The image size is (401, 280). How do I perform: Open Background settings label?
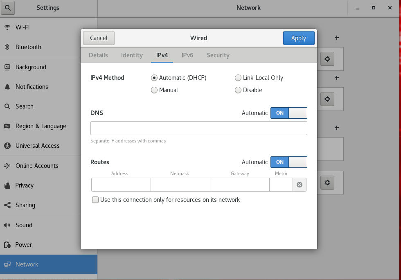(31, 67)
